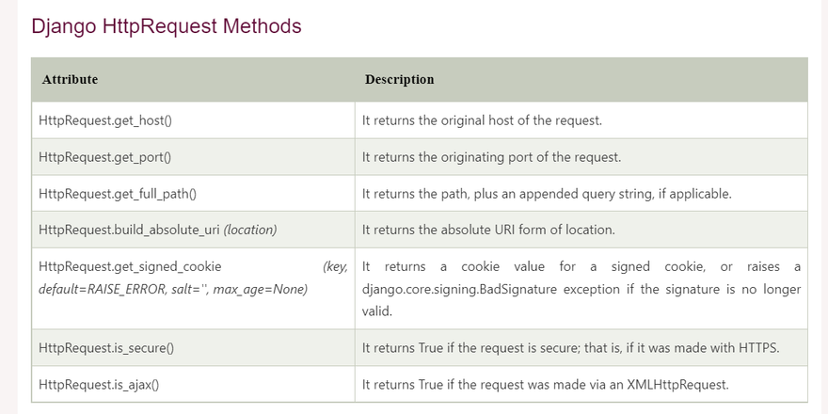The height and width of the screenshot is (414, 828).
Task: Select the HttpRequest.get_signed_cookie attribute text
Action: [131, 267]
